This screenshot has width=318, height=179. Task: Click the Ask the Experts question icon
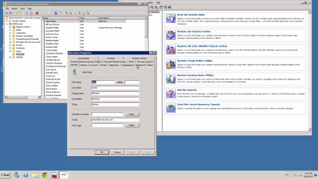(x=171, y=93)
